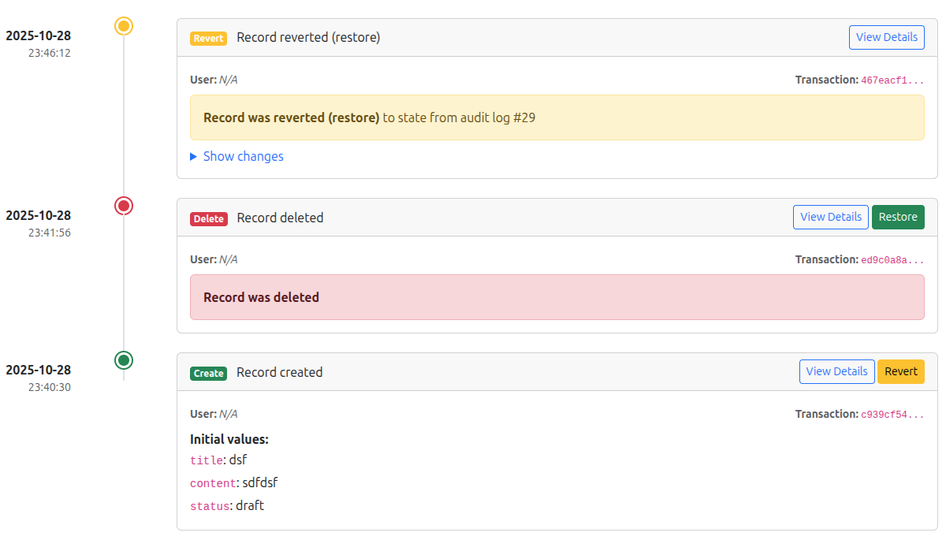Select transaction hash ed9c0a8a

[892, 260]
